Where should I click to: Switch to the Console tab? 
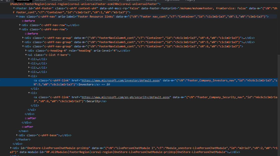[40, 1]
